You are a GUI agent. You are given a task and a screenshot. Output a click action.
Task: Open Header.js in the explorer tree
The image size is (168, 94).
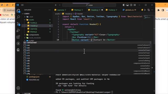(34, 26)
